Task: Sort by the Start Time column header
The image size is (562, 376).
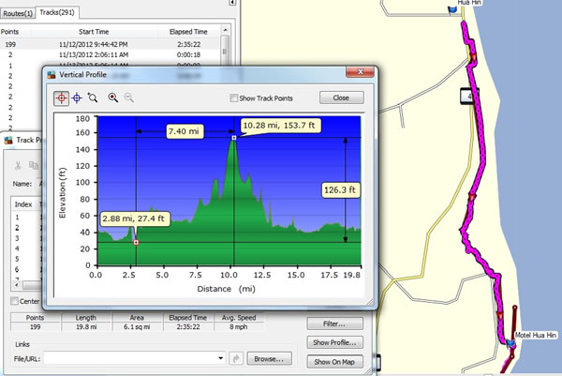Action: (x=94, y=32)
